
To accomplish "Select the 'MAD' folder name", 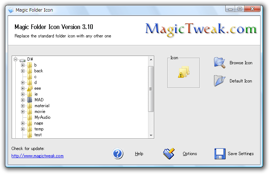I will tap(39, 100).
